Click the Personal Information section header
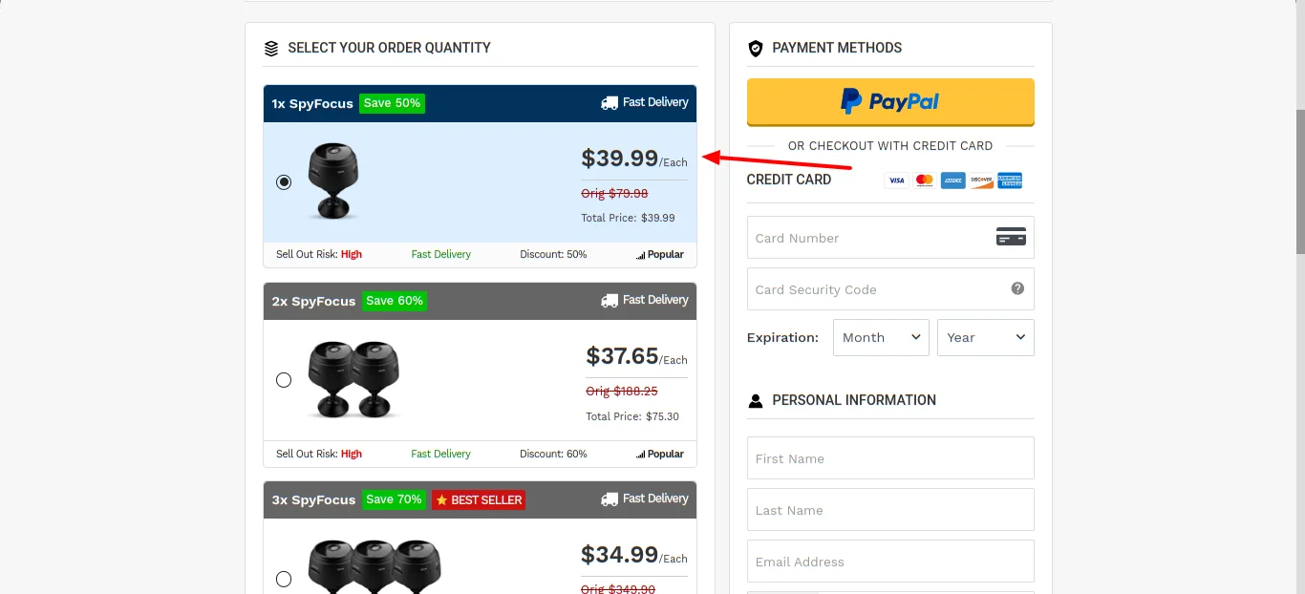This screenshot has height=594, width=1305. (x=854, y=400)
